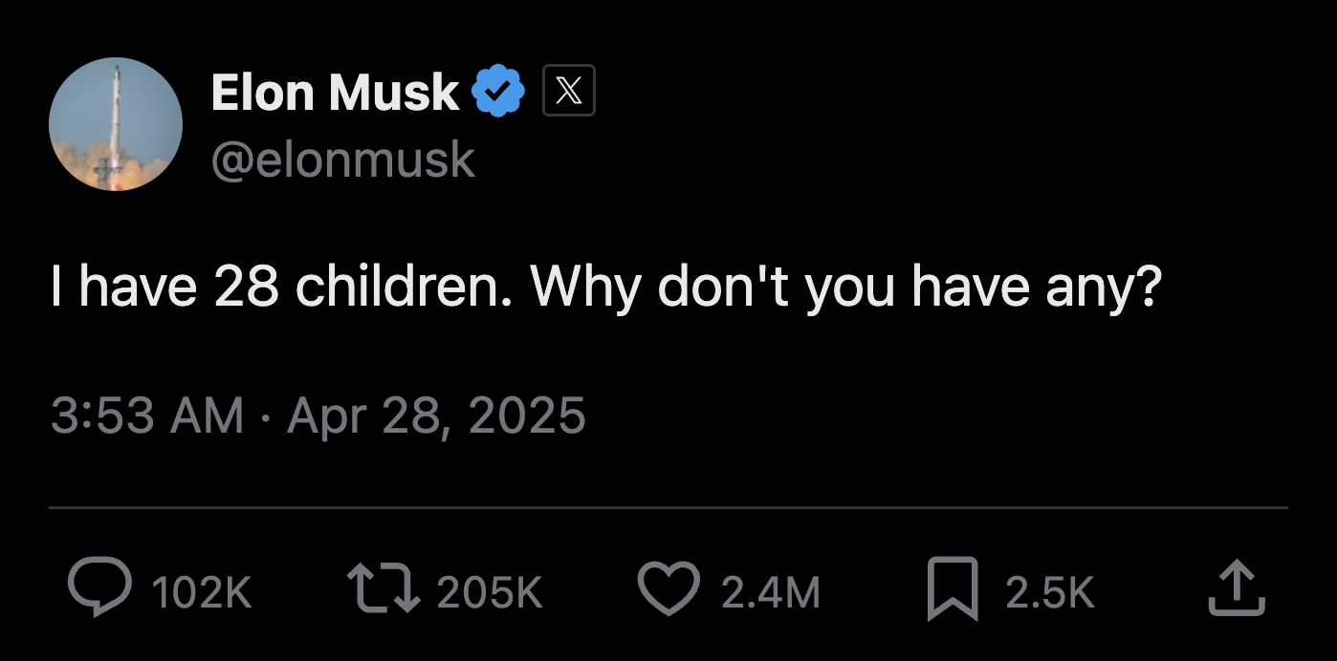Bookmark this tweet using the bookmark icon
The image size is (1337, 661).
coord(954,588)
